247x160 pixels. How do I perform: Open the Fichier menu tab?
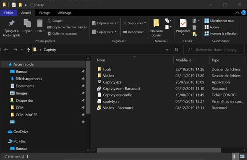9,13
